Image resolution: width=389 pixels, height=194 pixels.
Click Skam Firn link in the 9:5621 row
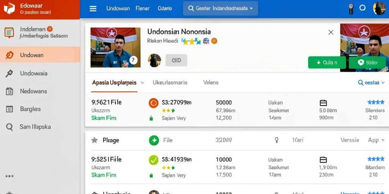(104, 118)
